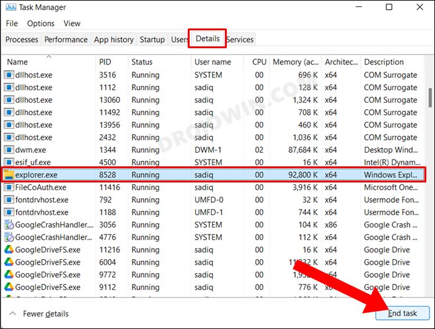Screen dimensions: 435x329
Task: Click the FileCoAuth.exe process icon
Action: (9, 187)
